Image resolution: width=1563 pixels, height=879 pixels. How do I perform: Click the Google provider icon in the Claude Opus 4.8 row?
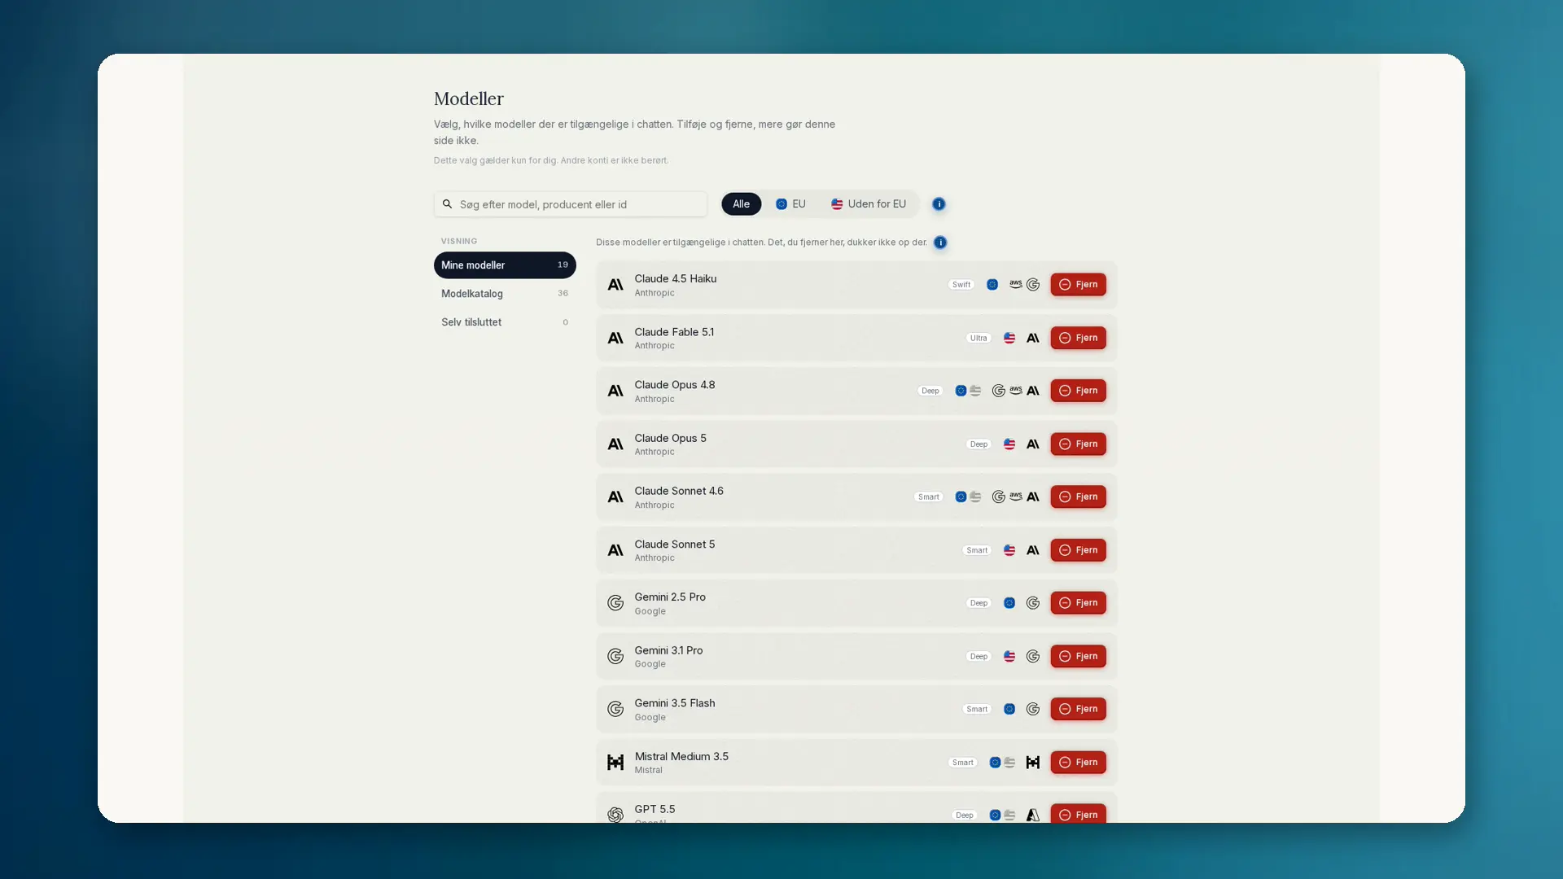[x=999, y=391]
